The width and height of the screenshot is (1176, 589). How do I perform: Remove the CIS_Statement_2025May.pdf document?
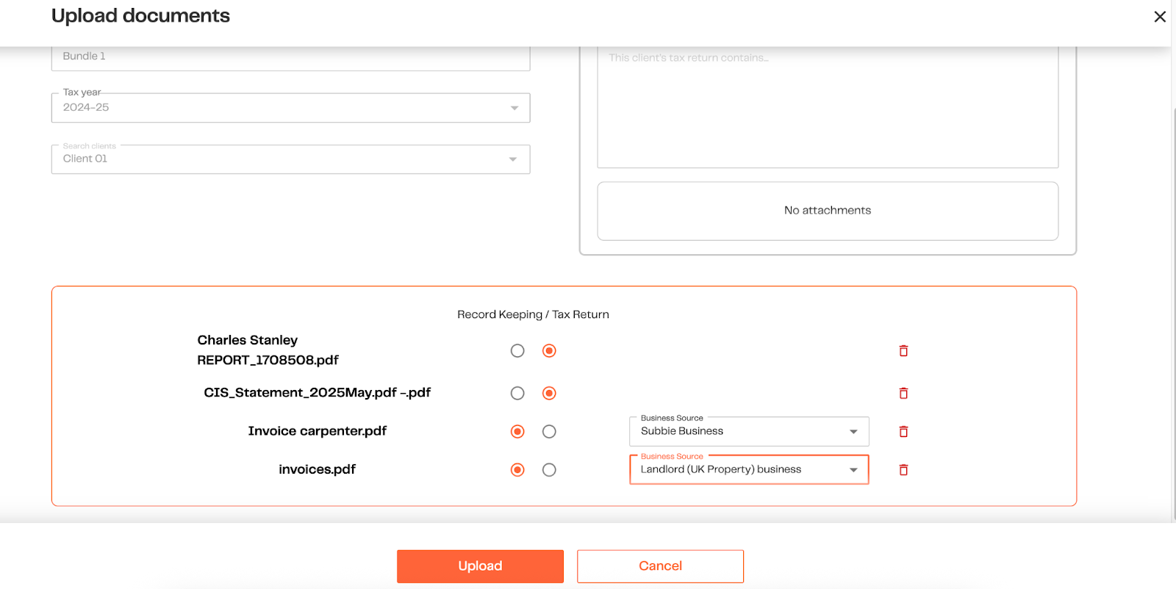(903, 394)
